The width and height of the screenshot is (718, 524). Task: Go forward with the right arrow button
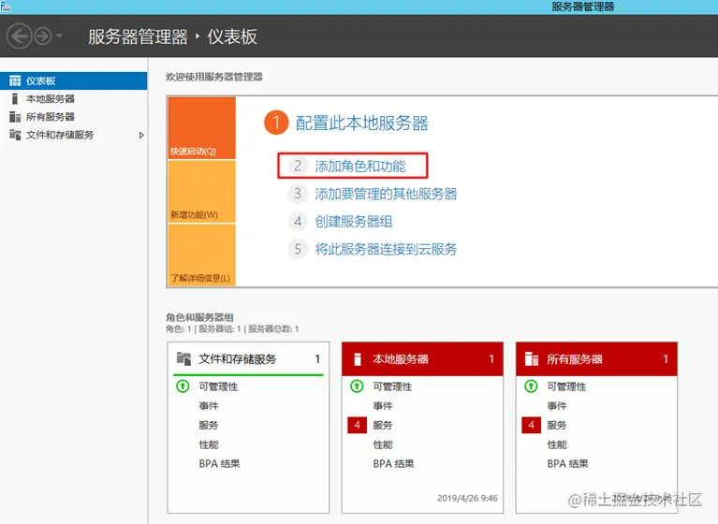(x=43, y=36)
